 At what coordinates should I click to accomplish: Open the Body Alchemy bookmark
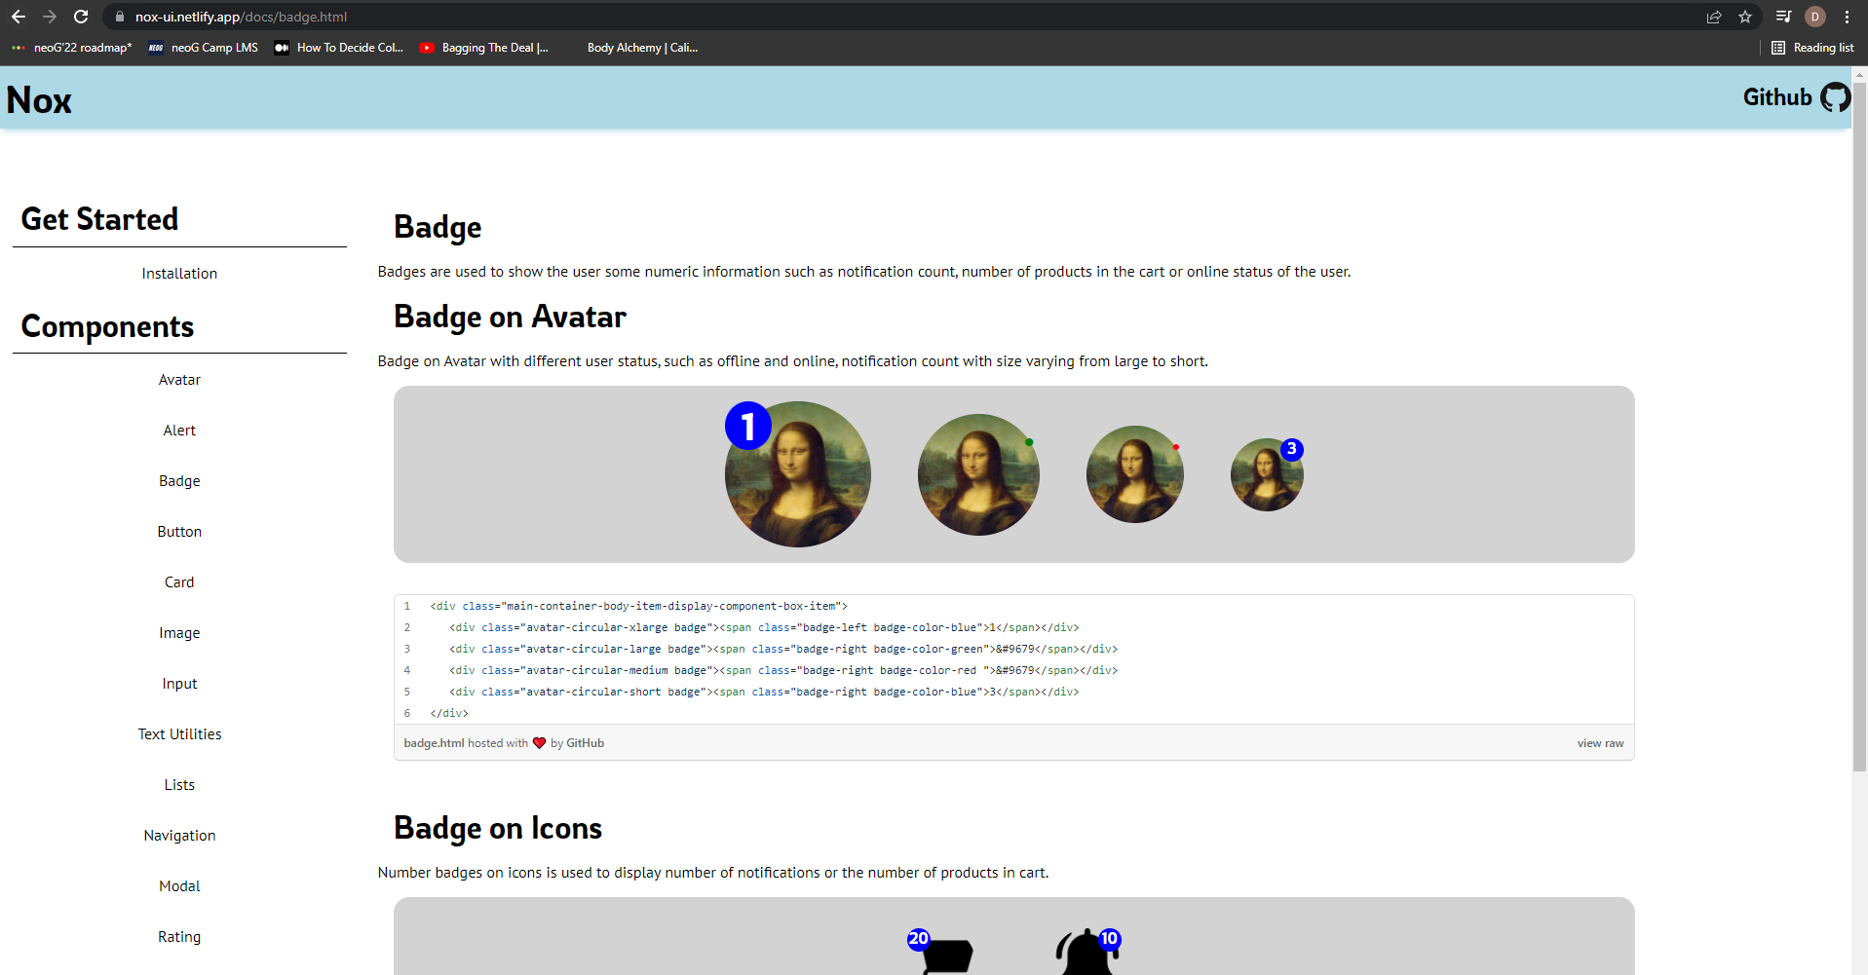(642, 48)
